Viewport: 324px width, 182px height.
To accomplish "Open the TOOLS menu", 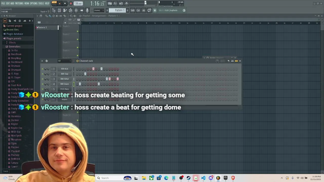I will tap(41, 4).
